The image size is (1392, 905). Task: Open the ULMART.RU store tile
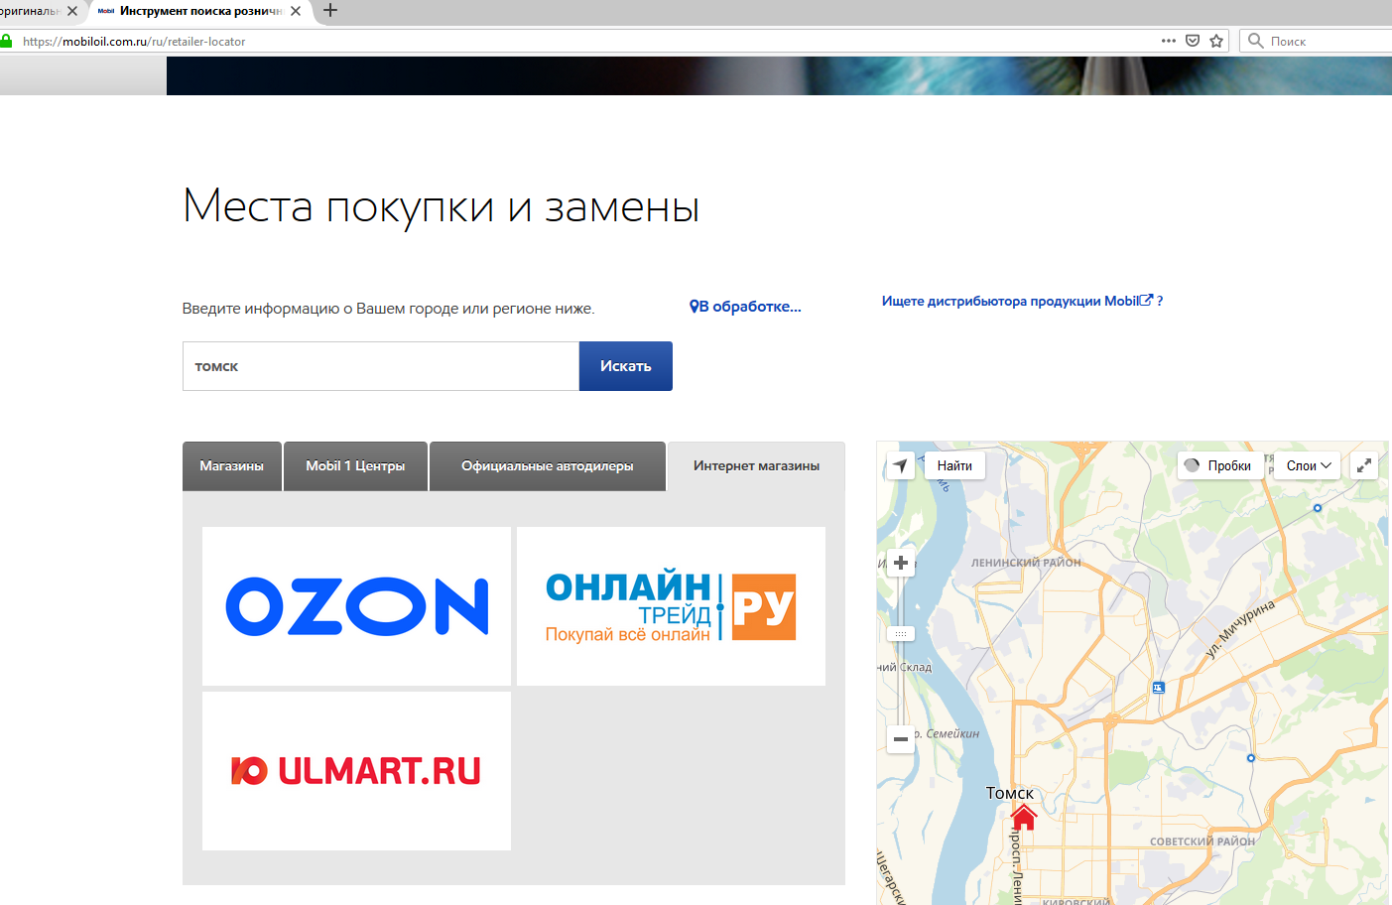(x=357, y=771)
